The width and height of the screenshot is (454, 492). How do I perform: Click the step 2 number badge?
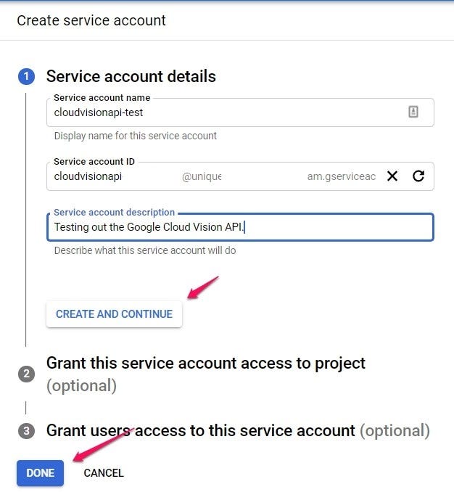click(26, 374)
